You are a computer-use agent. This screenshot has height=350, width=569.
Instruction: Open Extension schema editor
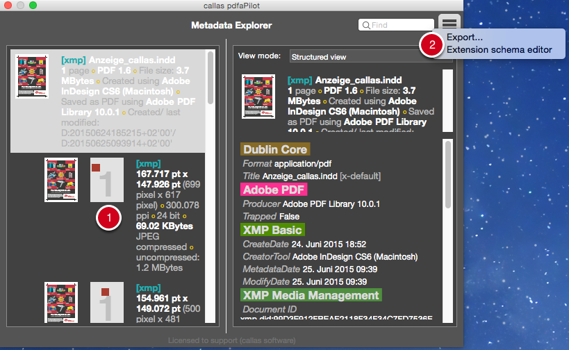coord(499,50)
